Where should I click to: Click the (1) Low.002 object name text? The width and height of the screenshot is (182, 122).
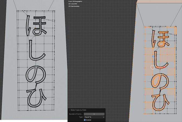coord(73,4)
